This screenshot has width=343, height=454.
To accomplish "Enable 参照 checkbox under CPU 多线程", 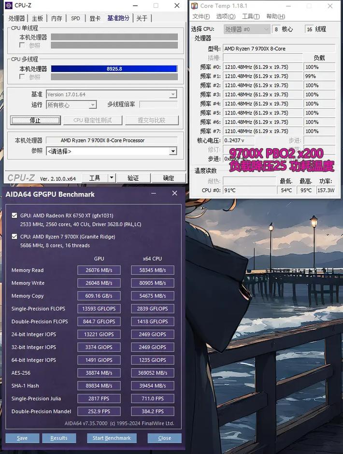I will (x=22, y=77).
